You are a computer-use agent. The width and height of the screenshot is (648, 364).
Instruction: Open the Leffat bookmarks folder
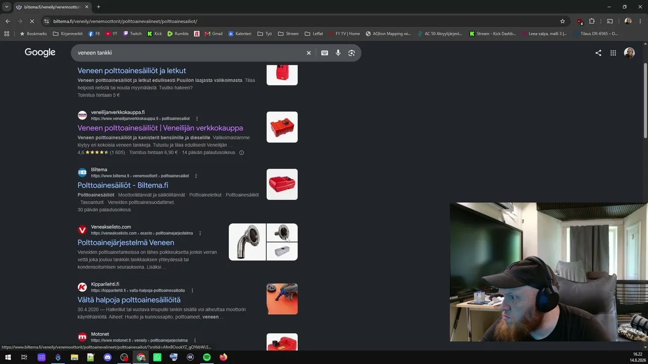[314, 34]
